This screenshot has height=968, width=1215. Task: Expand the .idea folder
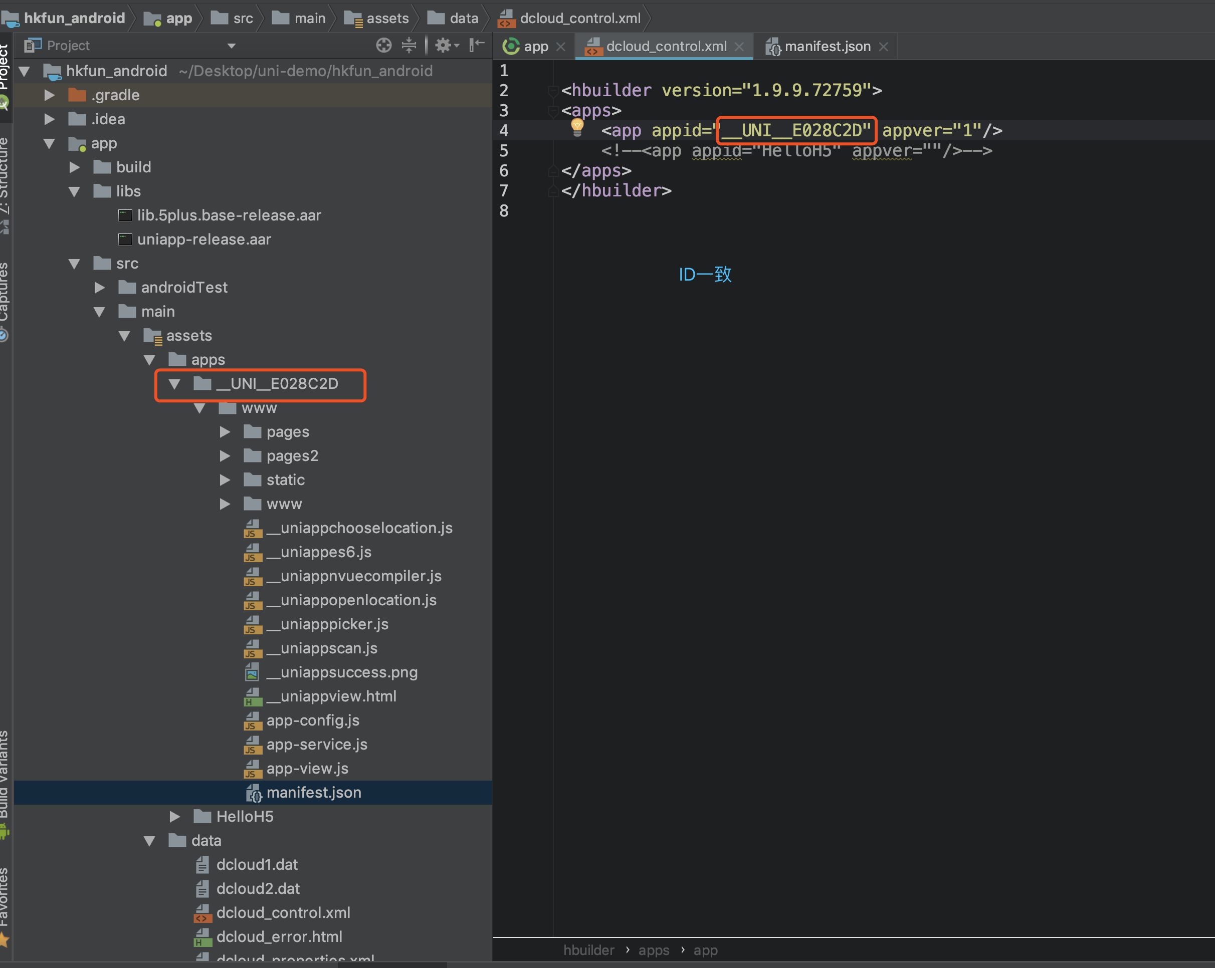click(x=49, y=119)
